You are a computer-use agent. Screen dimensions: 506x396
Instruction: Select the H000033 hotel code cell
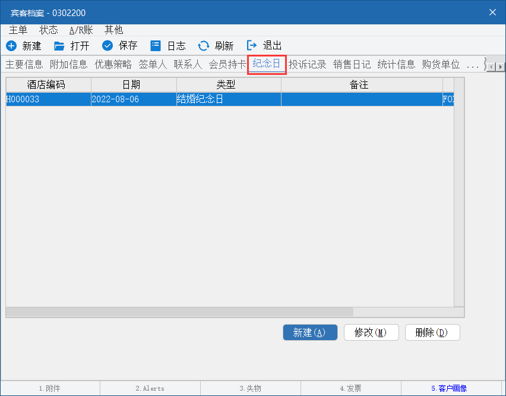[49, 99]
